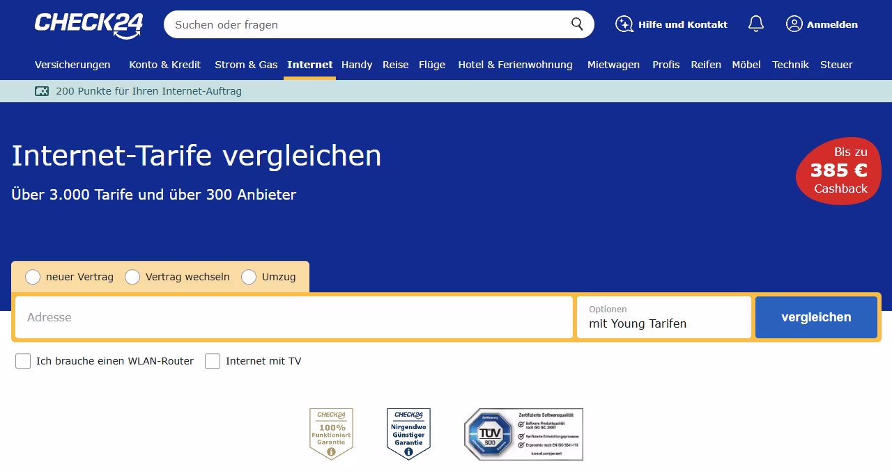The image size is (892, 473).
Task: Go to the Profis section
Action: click(666, 65)
